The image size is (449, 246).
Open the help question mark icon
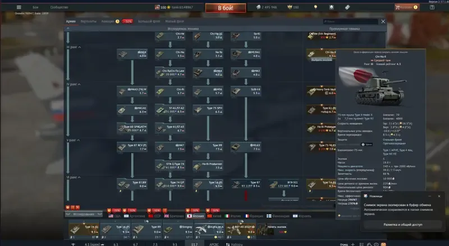coord(432,7)
